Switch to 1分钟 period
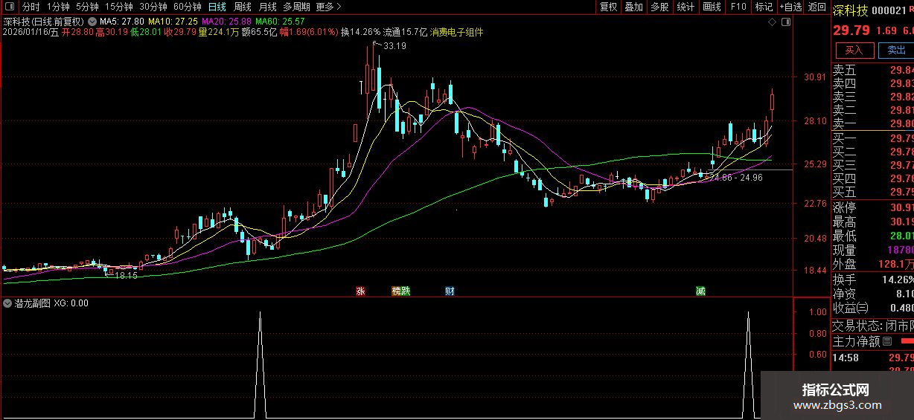 tap(58, 7)
